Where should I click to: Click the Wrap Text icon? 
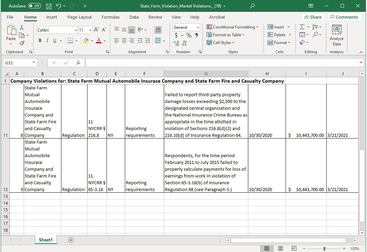coord(158,30)
